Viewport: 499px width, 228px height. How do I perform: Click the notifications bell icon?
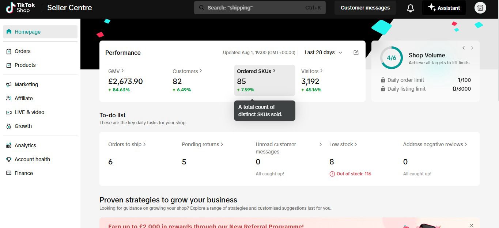click(411, 8)
